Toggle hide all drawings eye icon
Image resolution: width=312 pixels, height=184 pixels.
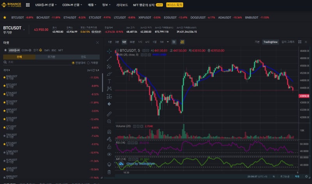[x=109, y=154]
